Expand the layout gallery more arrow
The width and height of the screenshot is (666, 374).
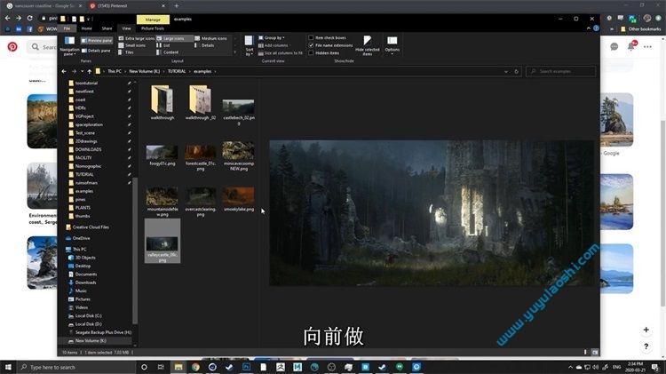[x=235, y=52]
